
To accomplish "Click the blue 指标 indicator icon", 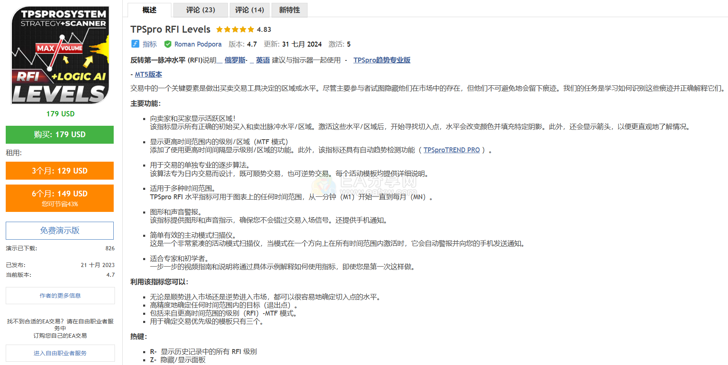I will [x=135, y=44].
